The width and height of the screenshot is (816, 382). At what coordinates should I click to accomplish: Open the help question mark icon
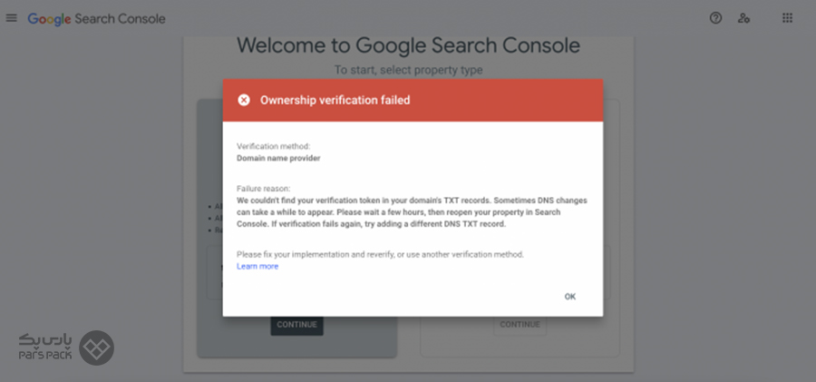[715, 18]
